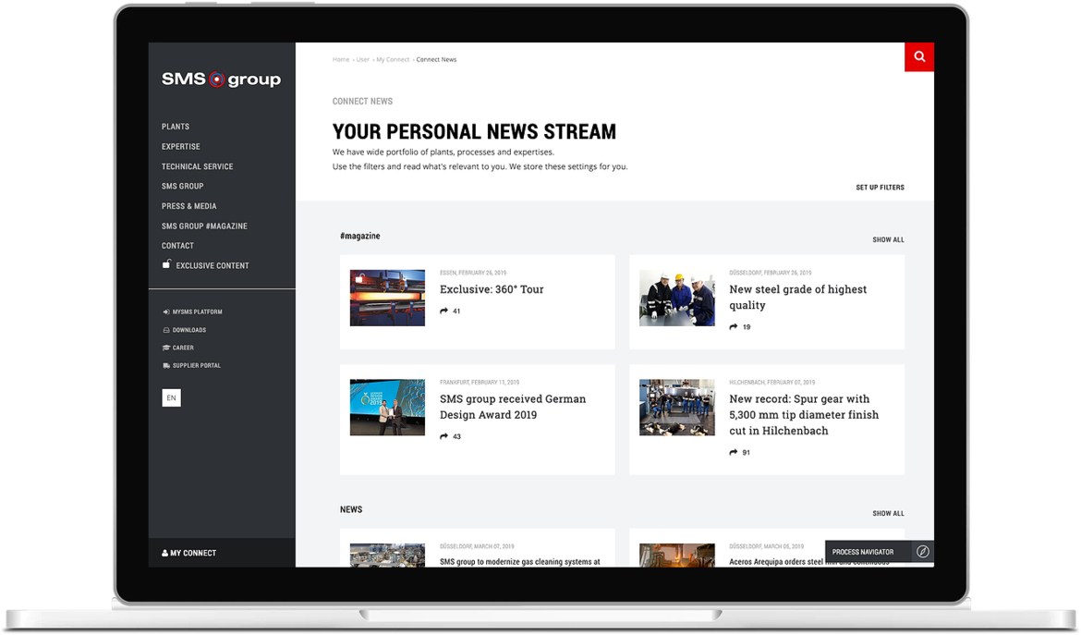
Task: Click the My Connect user icon
Action: pyautogui.click(x=164, y=553)
